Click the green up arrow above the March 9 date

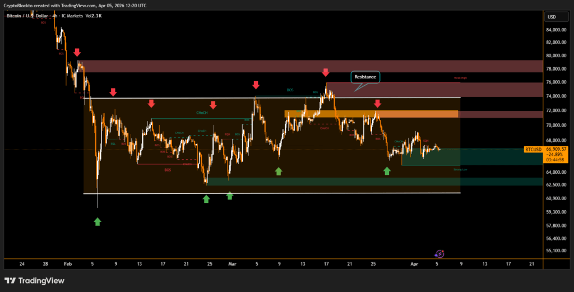pyautogui.click(x=279, y=170)
